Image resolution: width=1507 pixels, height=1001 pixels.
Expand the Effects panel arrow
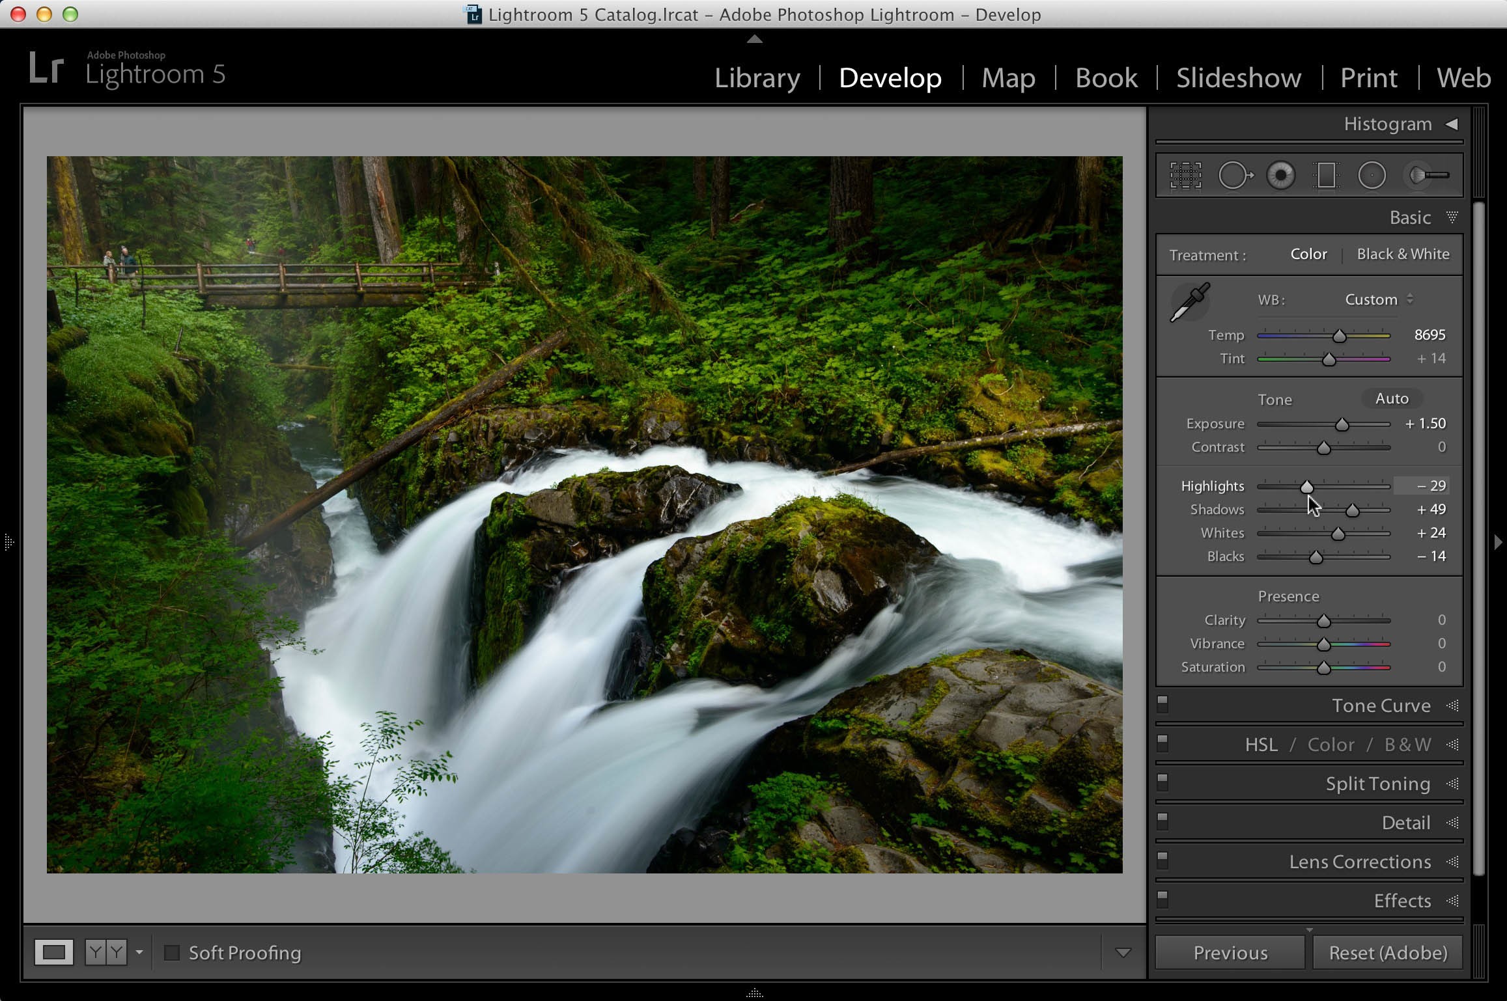1452,901
